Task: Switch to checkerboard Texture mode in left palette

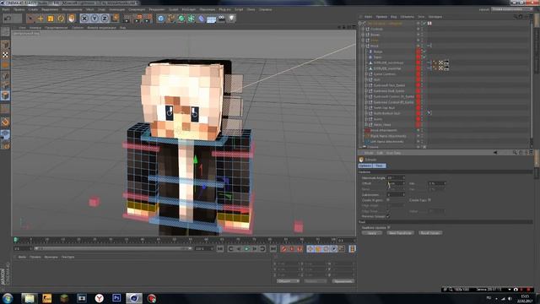Action: click(x=5, y=55)
